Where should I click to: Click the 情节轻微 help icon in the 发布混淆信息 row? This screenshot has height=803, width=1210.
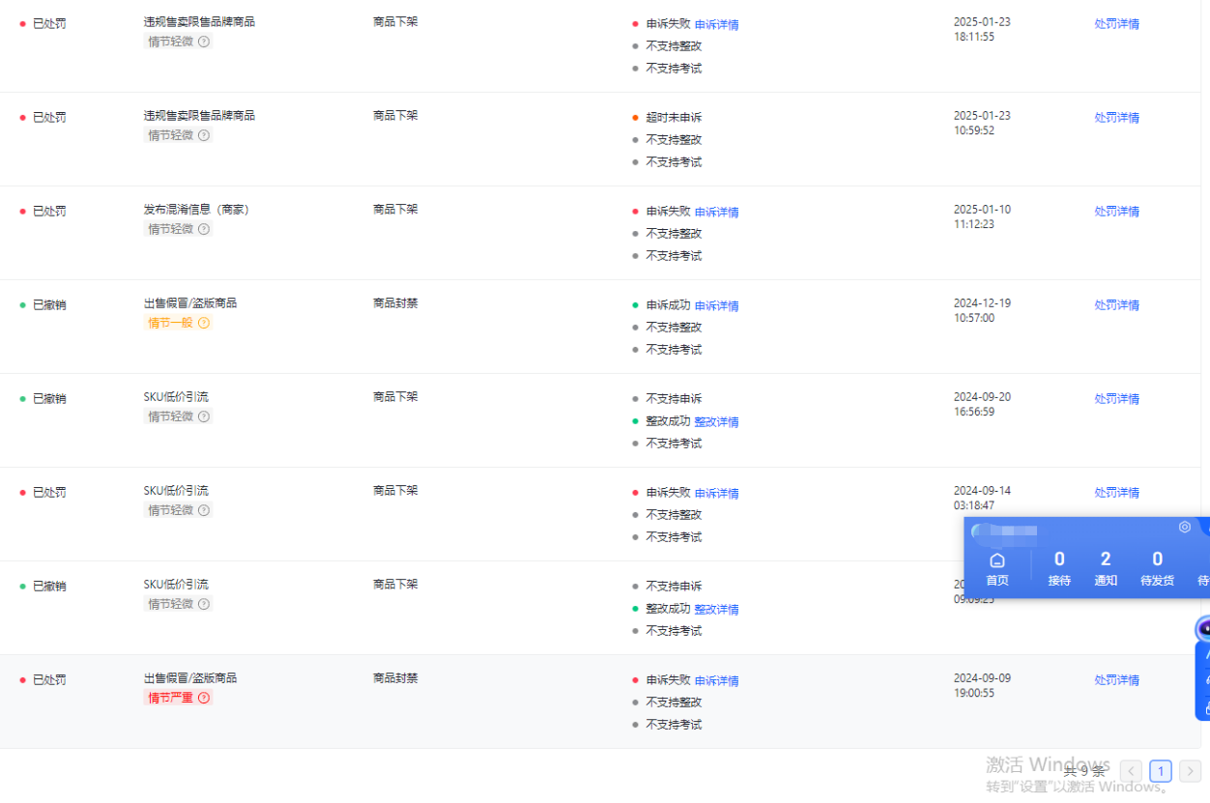click(x=204, y=229)
